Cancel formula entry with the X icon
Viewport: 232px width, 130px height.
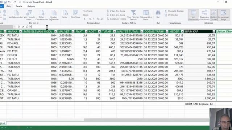(x=19, y=27)
